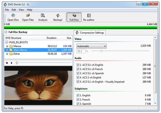Expand the Main Movie tree node
This screenshot has height=113, width=161.
7,50
